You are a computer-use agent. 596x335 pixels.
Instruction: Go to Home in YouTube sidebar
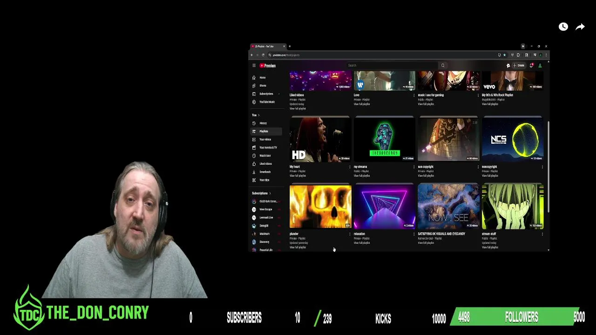266,78
